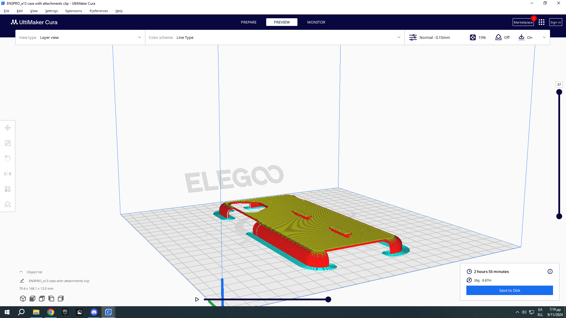Viewport: 566px width, 318px height.
Task: Play the layer simulation
Action: click(197, 299)
